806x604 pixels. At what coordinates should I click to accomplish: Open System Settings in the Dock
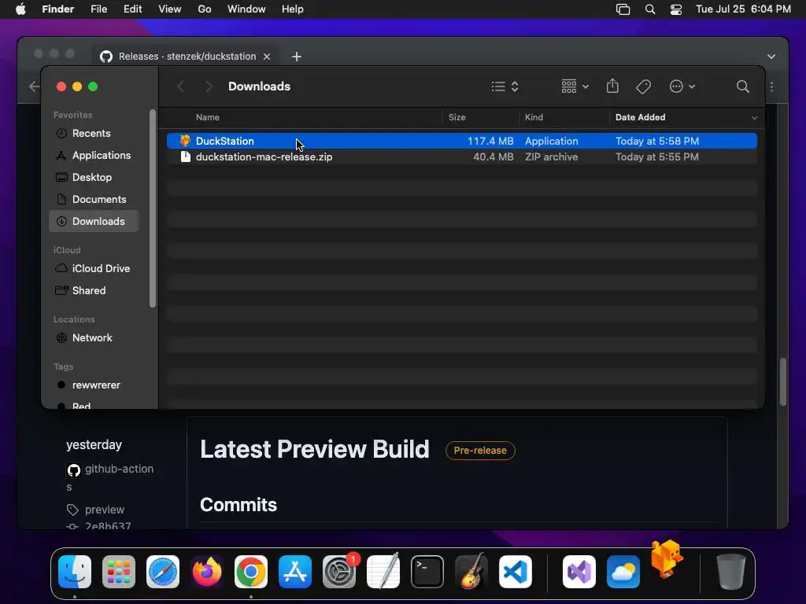click(x=339, y=571)
